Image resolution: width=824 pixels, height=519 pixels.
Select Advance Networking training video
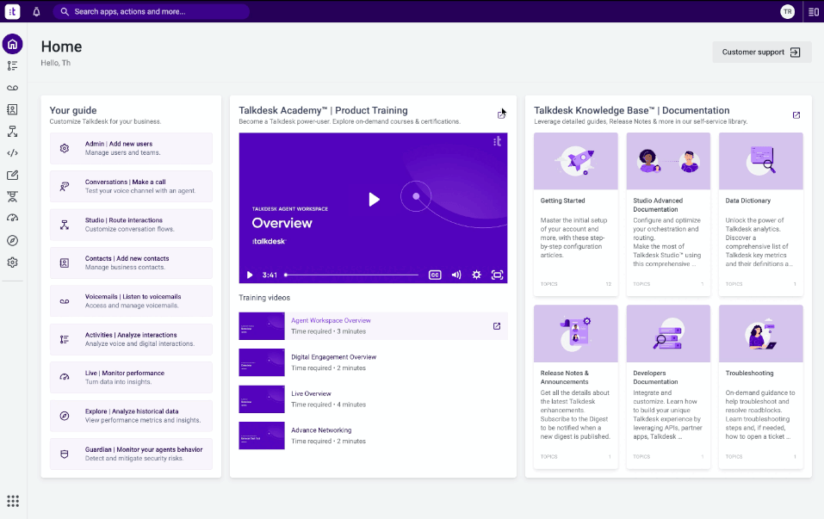click(x=373, y=436)
